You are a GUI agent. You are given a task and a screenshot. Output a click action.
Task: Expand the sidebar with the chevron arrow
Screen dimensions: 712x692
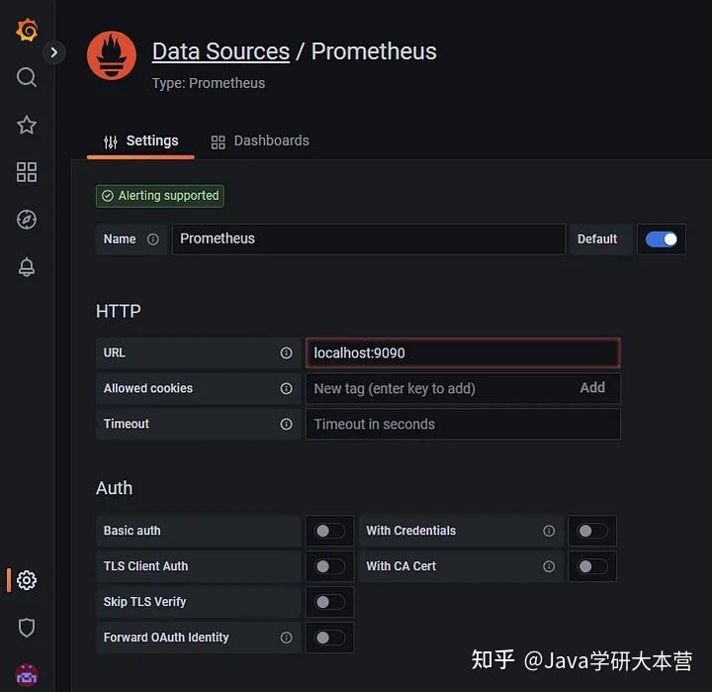point(54,52)
